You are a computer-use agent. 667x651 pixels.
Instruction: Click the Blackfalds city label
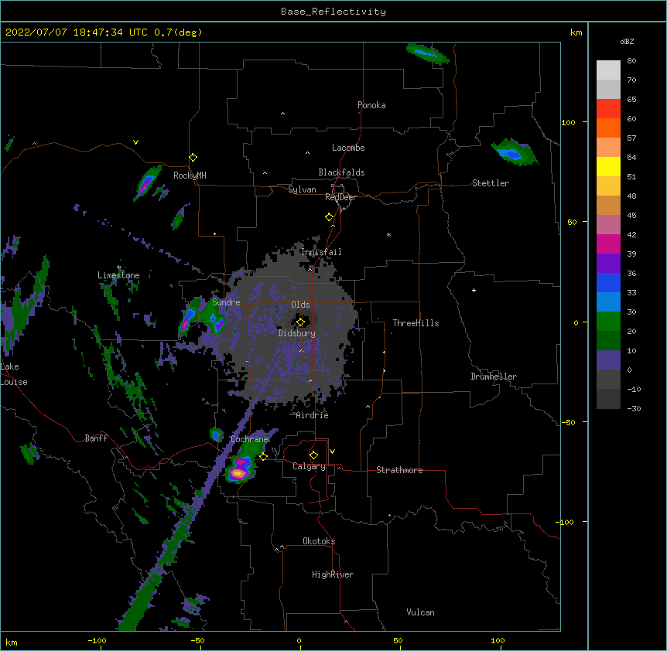[341, 172]
